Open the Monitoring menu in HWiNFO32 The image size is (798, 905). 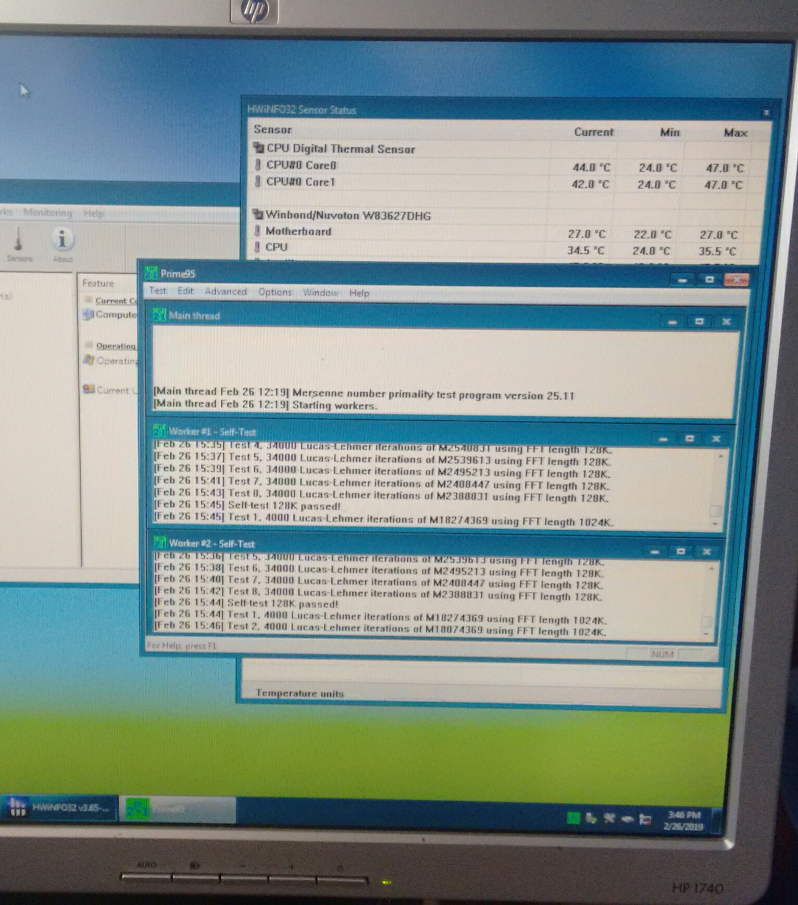[48, 212]
